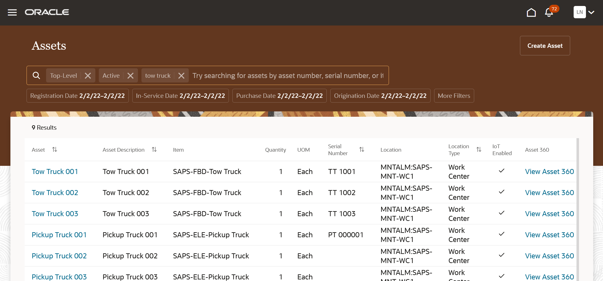
Task: Open the In-Service Date filter
Action: coord(180,96)
